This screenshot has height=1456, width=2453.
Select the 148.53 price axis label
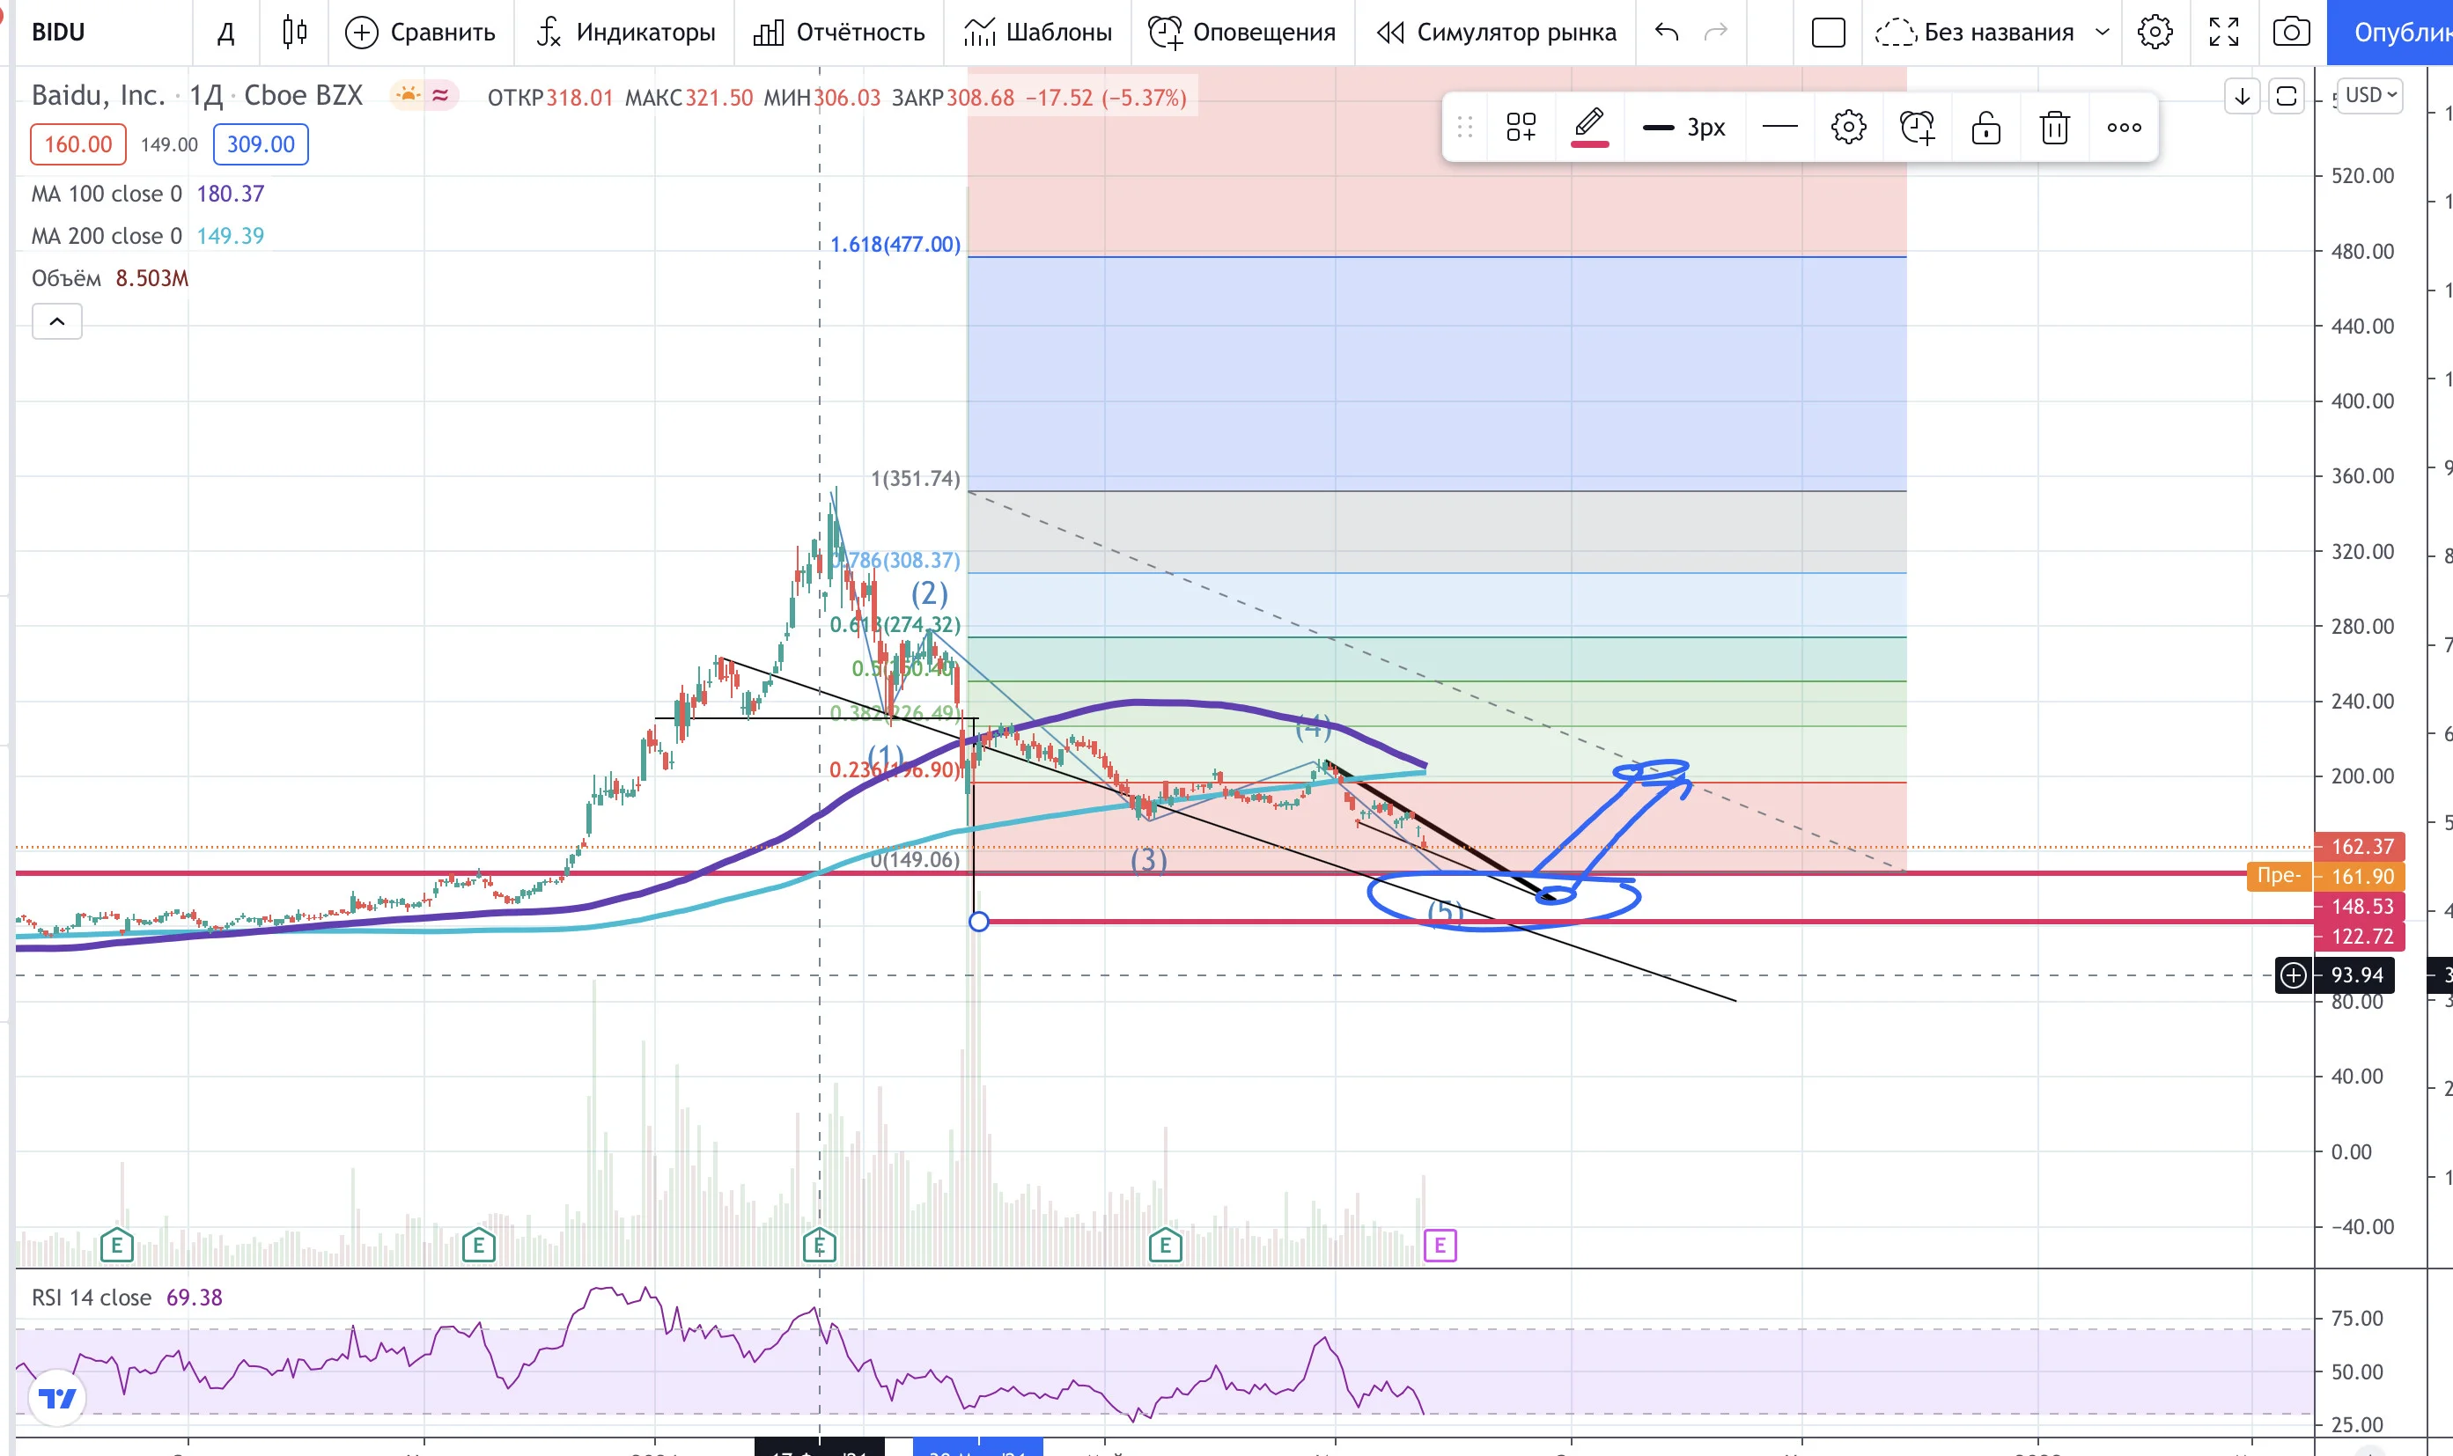(2361, 906)
